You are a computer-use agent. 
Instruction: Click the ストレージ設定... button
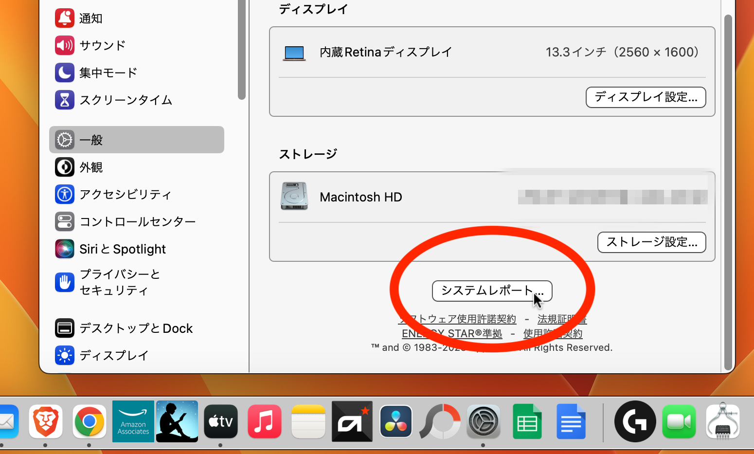coord(651,242)
